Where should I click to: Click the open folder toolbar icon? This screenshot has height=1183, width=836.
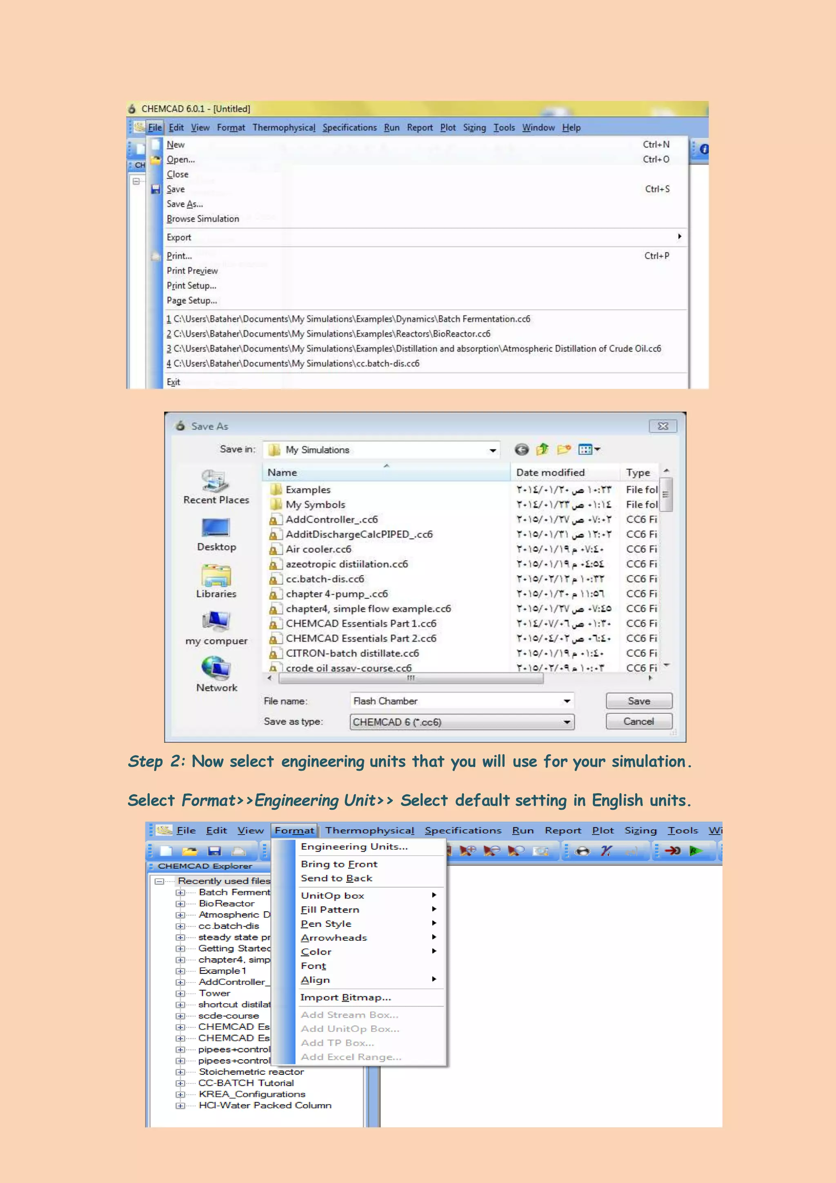tap(189, 851)
